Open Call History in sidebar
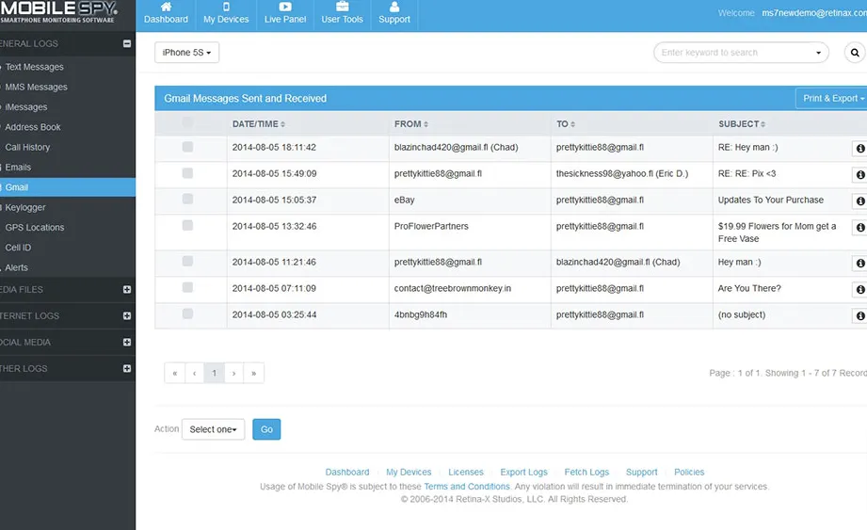 27,148
